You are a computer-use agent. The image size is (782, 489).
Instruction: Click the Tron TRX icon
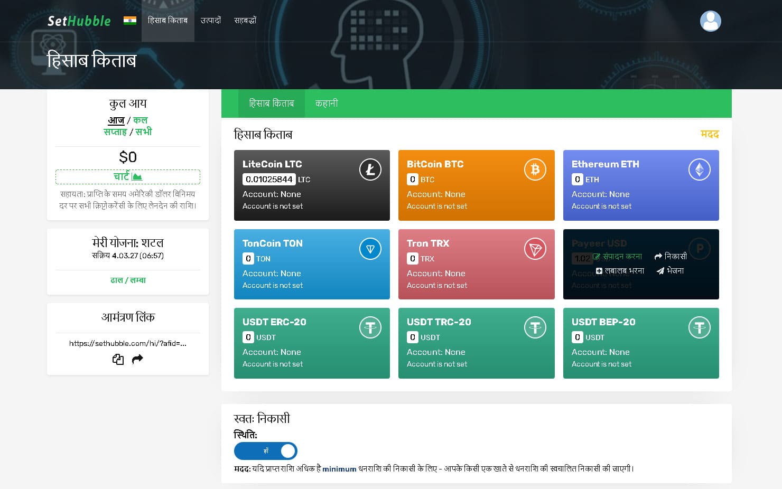tap(535, 249)
